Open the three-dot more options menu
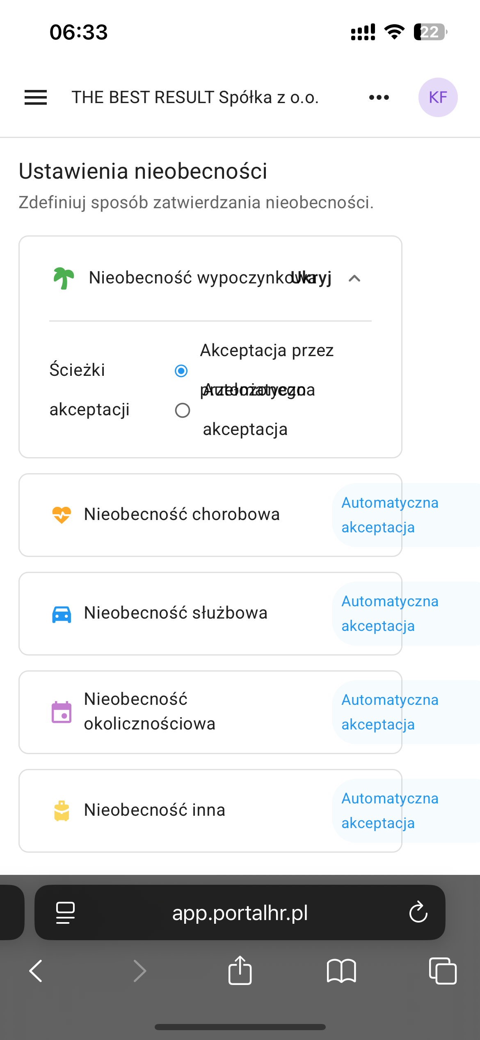 pos(379,97)
